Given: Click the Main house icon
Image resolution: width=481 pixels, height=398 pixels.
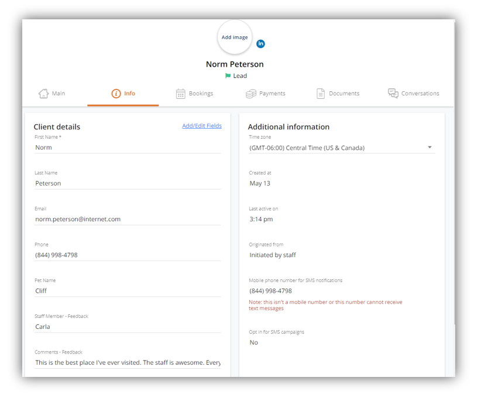Looking at the screenshot, I should coord(43,94).
